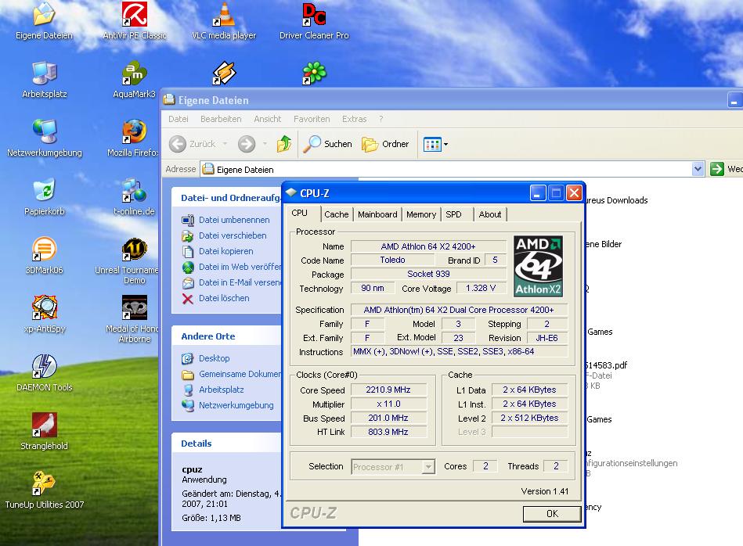Open CPU-Z processor Selection combo box
Image resolution: width=743 pixels, height=546 pixels.
click(393, 467)
